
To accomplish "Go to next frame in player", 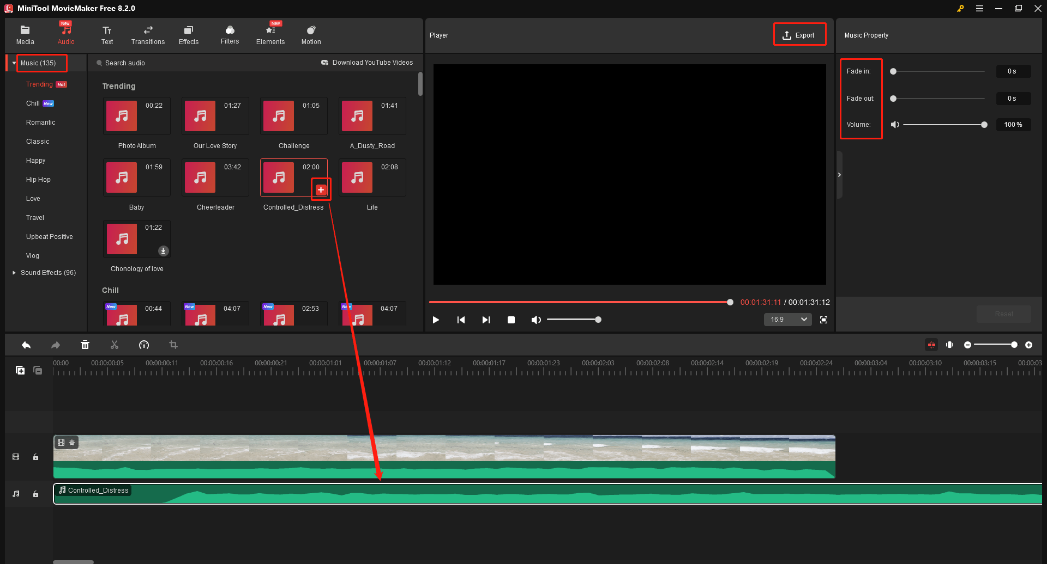I will 486,320.
